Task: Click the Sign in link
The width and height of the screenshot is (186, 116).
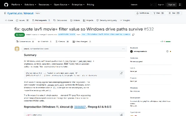Action: tap(161, 5)
